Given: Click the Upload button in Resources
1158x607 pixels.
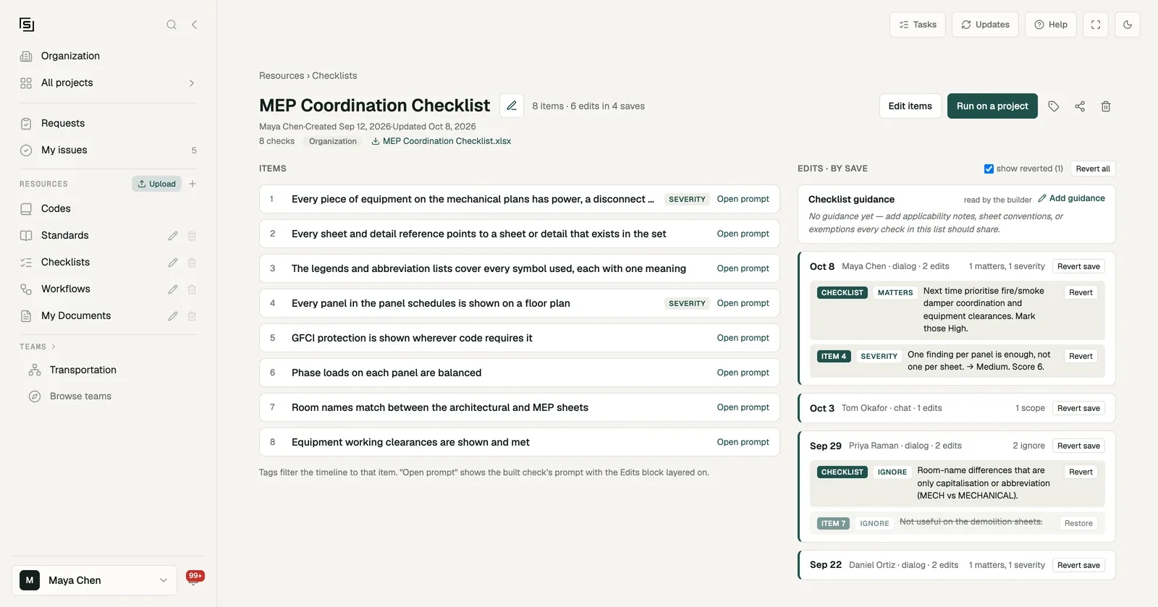Looking at the screenshot, I should pyautogui.click(x=156, y=184).
